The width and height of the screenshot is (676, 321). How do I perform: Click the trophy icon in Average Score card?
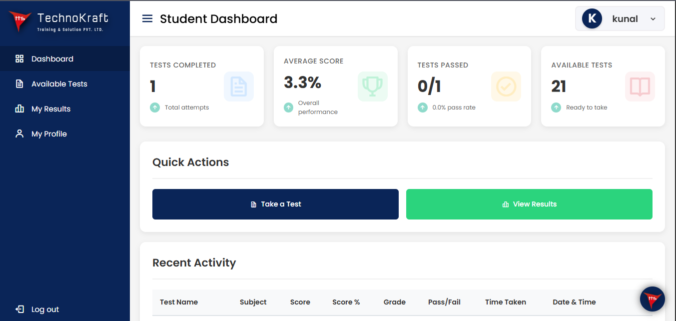pyautogui.click(x=372, y=86)
